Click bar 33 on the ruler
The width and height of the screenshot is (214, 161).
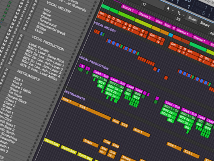[178, 19]
